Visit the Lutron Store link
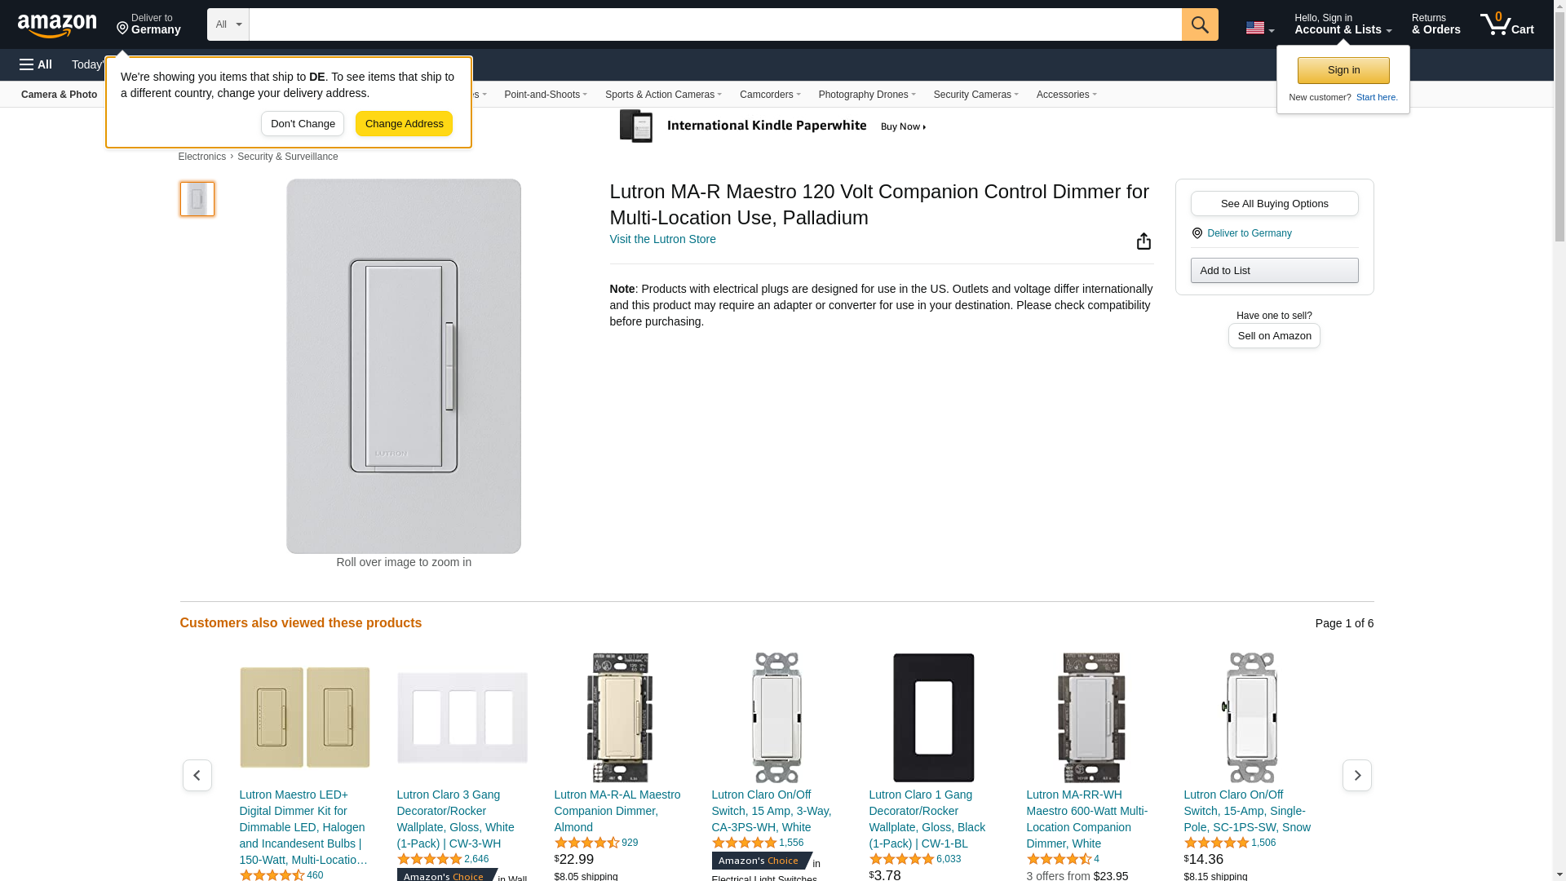The height and width of the screenshot is (881, 1566). point(662,239)
